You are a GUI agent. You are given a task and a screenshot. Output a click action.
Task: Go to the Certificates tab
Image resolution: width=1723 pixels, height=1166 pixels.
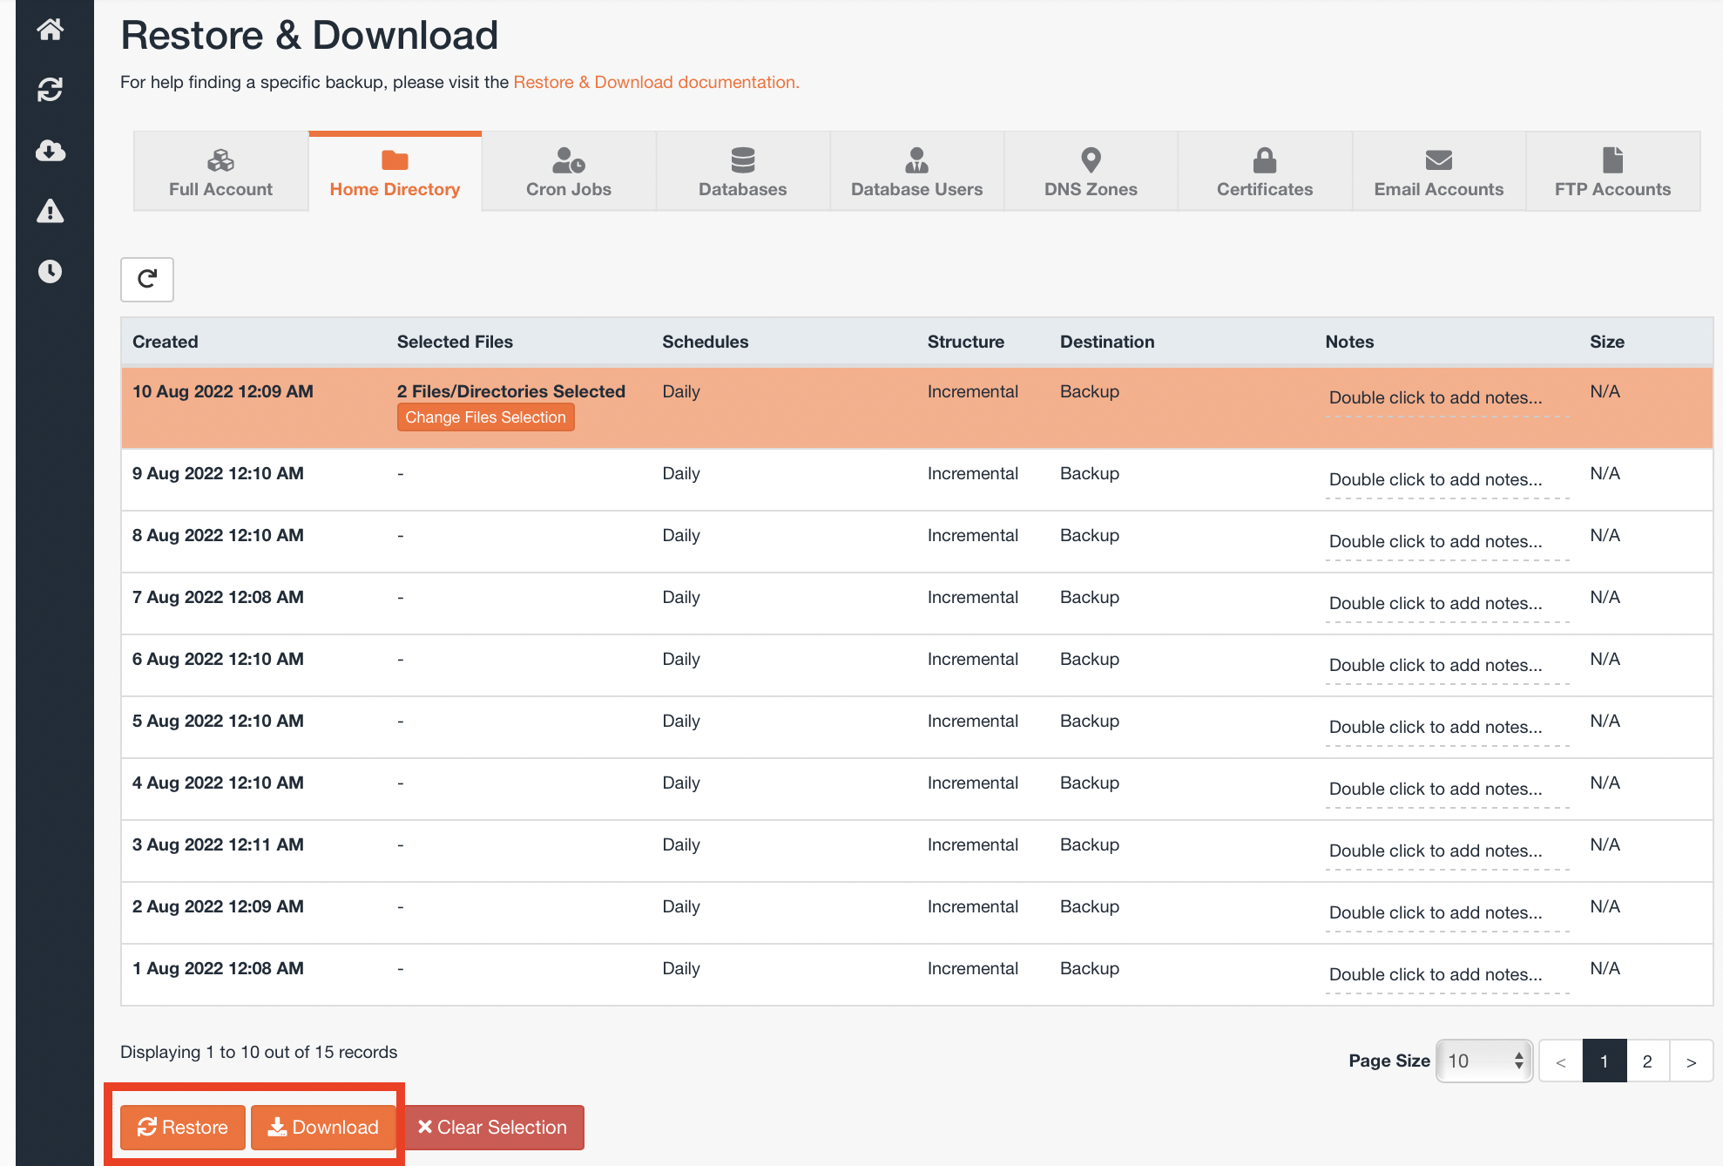tap(1264, 173)
